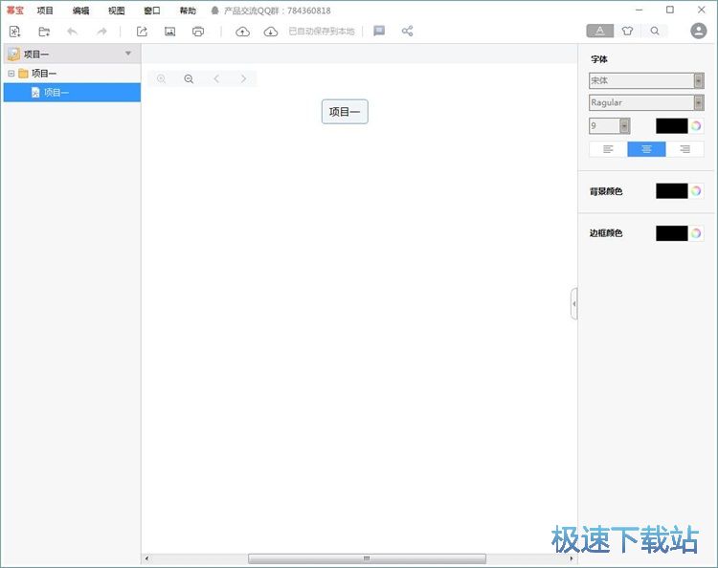Open the background color picker wheel
Screen dimensions: 718x568
696,190
